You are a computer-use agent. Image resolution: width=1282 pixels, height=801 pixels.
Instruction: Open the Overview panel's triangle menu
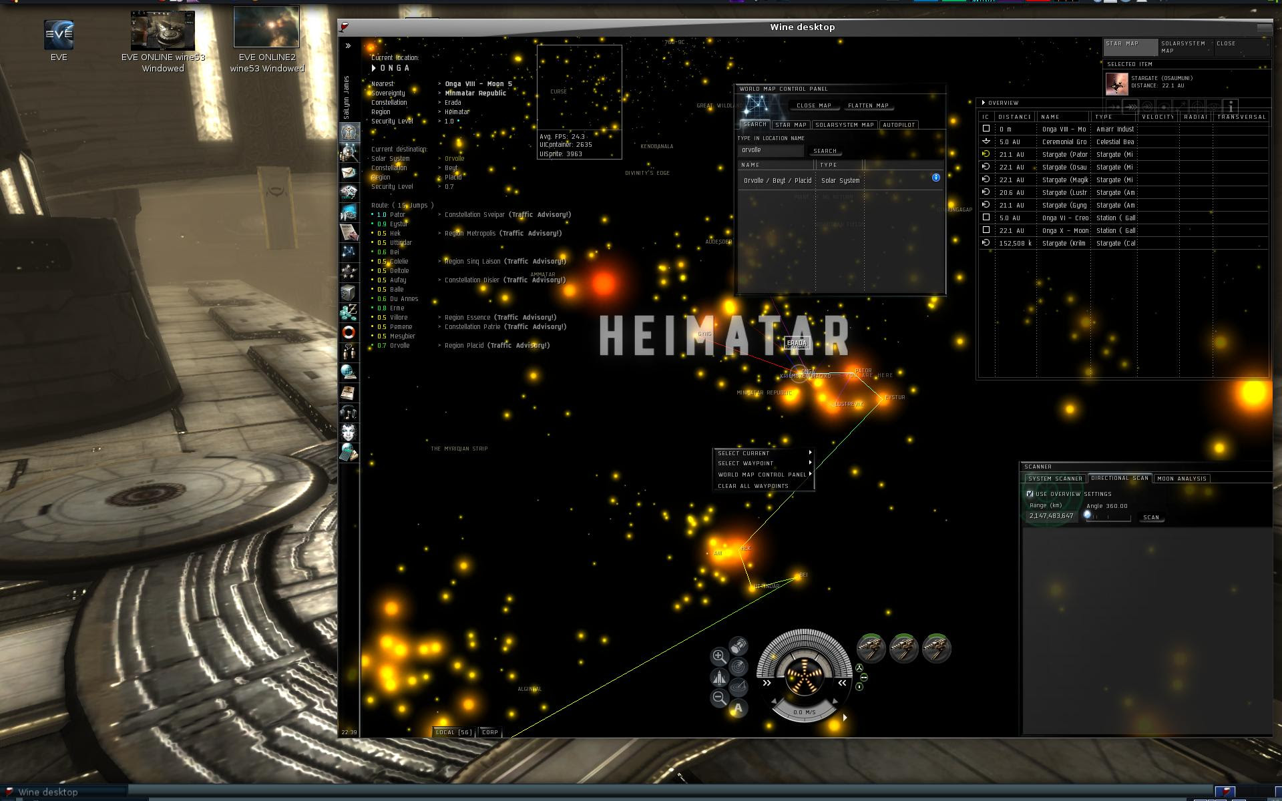coord(984,103)
